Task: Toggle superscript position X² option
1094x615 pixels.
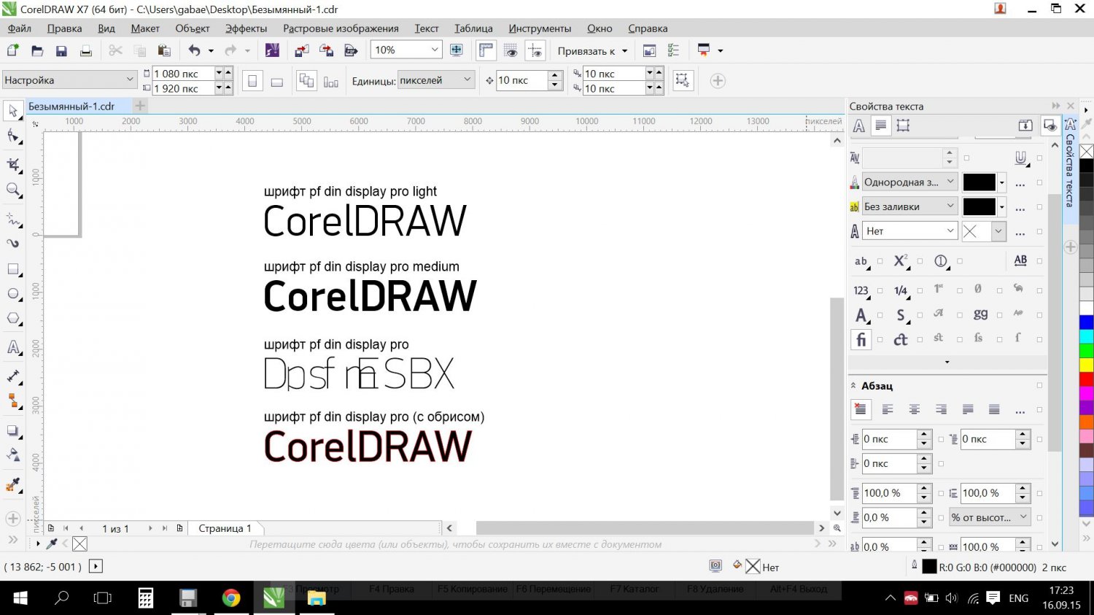Action: click(901, 261)
